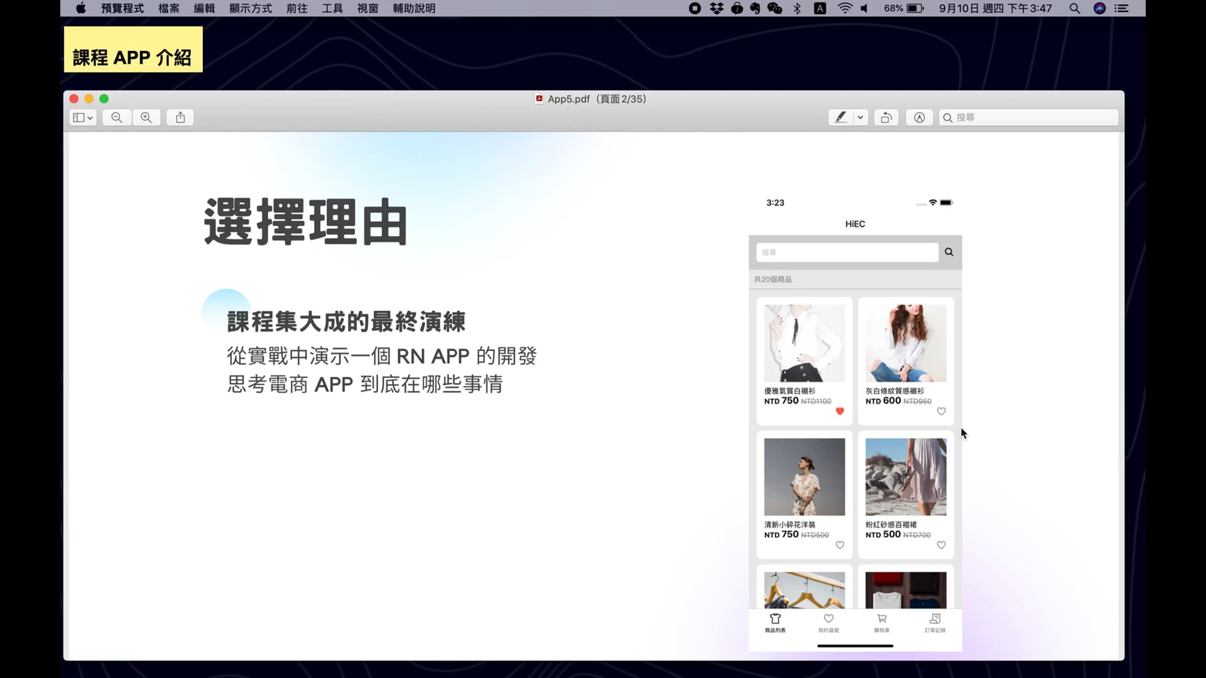Toggle the red heart favorite on the white shirt
1206x678 pixels.
point(840,412)
